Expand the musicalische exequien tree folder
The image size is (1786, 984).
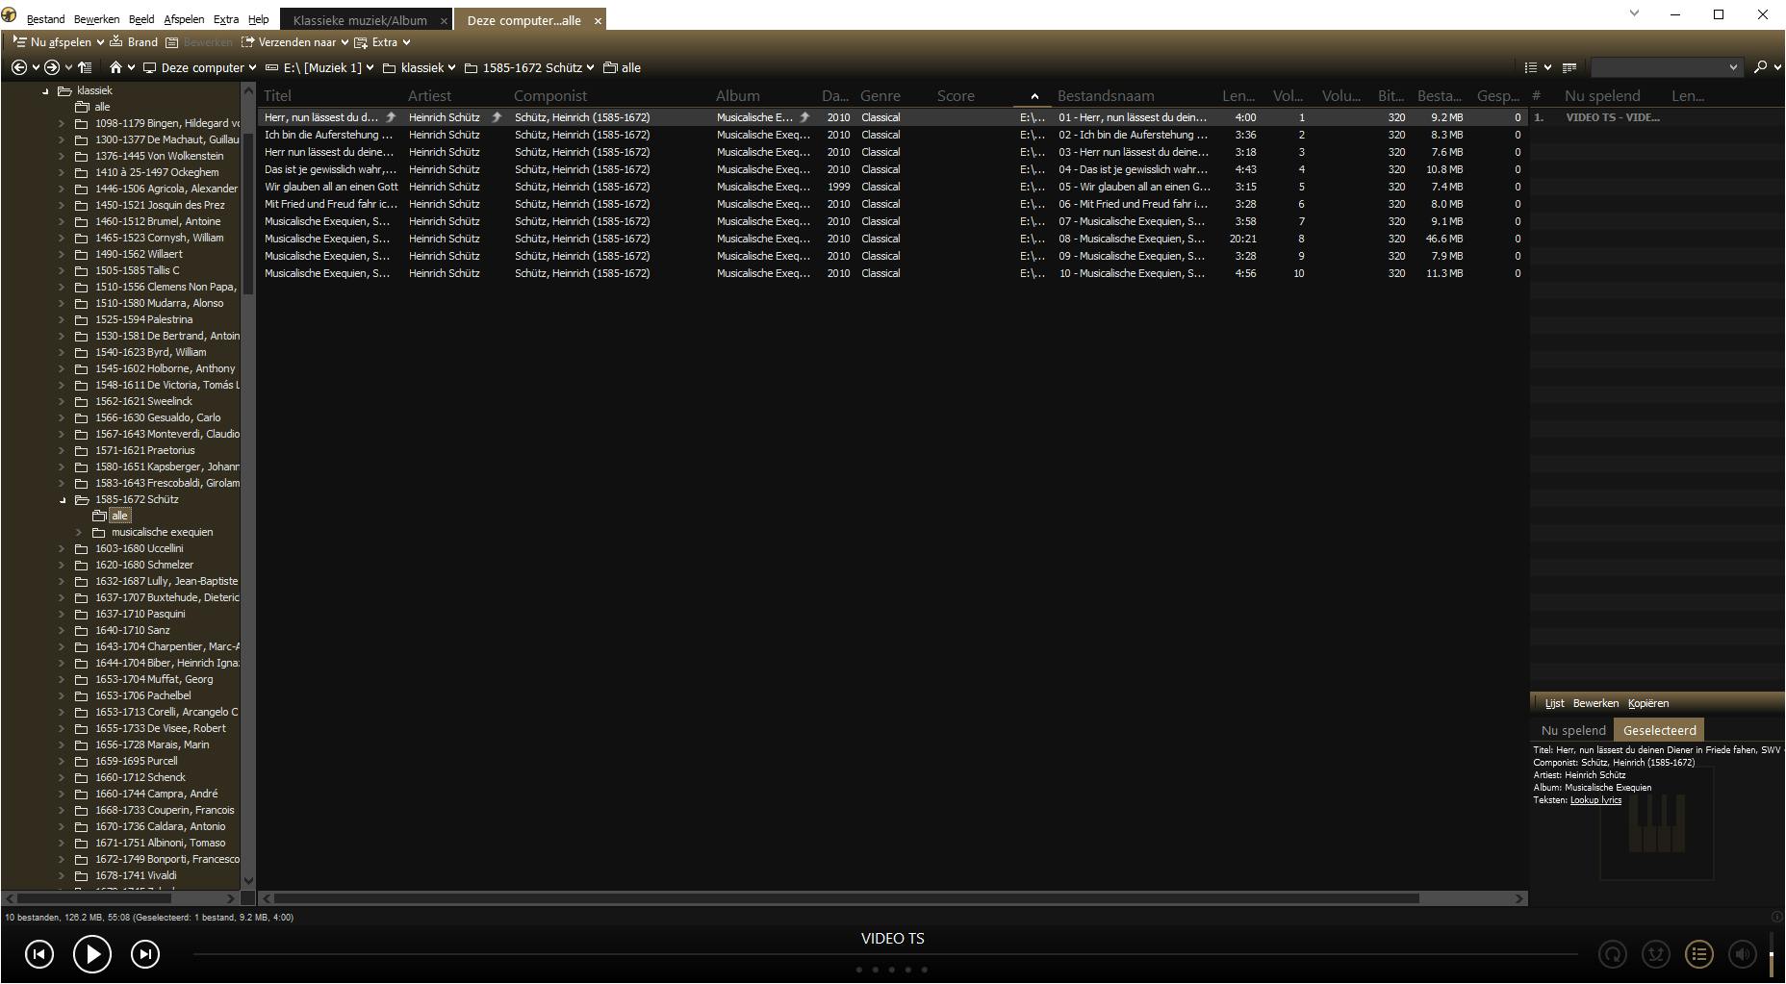79,532
